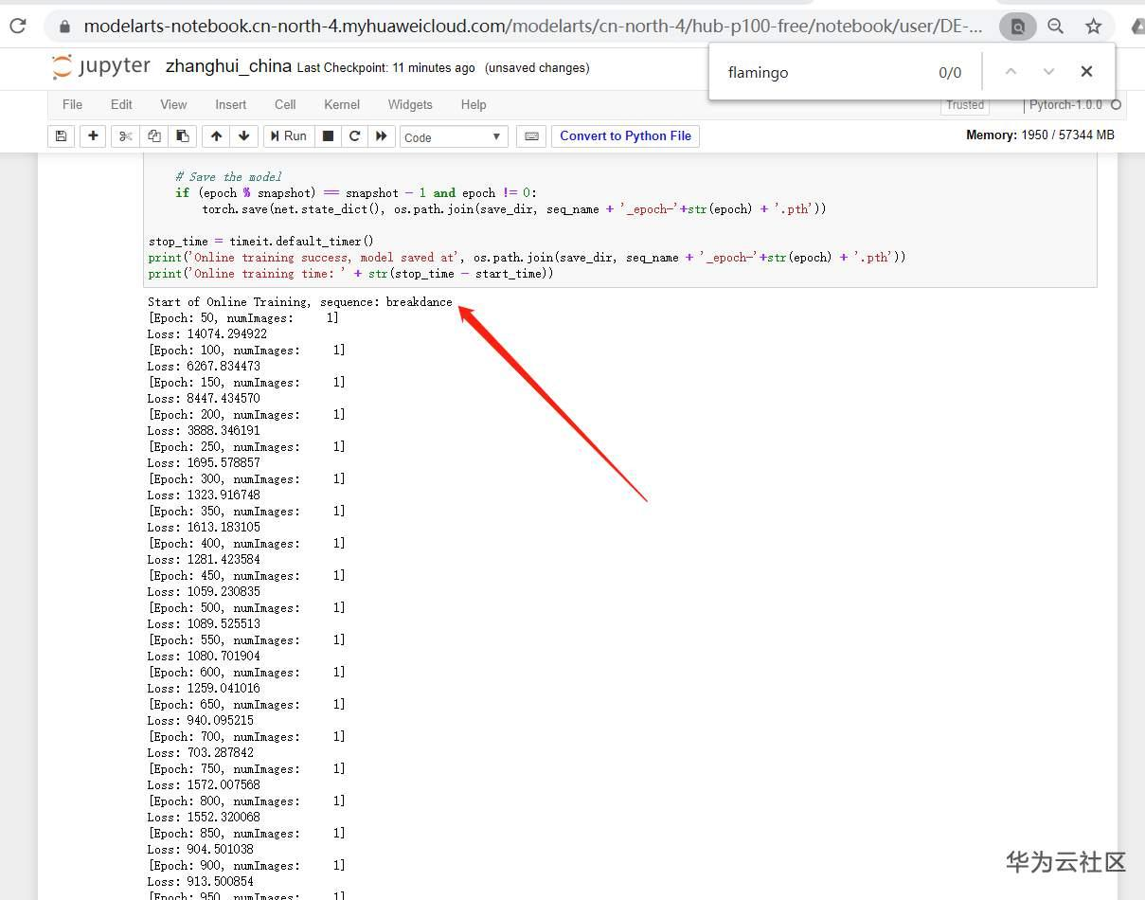The image size is (1145, 900).
Task: Click the '[Epoch: 500' output line
Action: 246,608
